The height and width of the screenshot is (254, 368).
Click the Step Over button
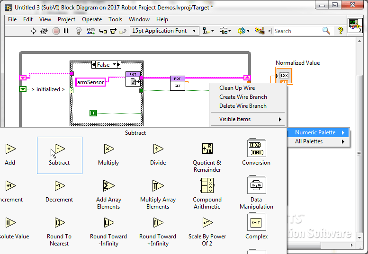coord(113,31)
